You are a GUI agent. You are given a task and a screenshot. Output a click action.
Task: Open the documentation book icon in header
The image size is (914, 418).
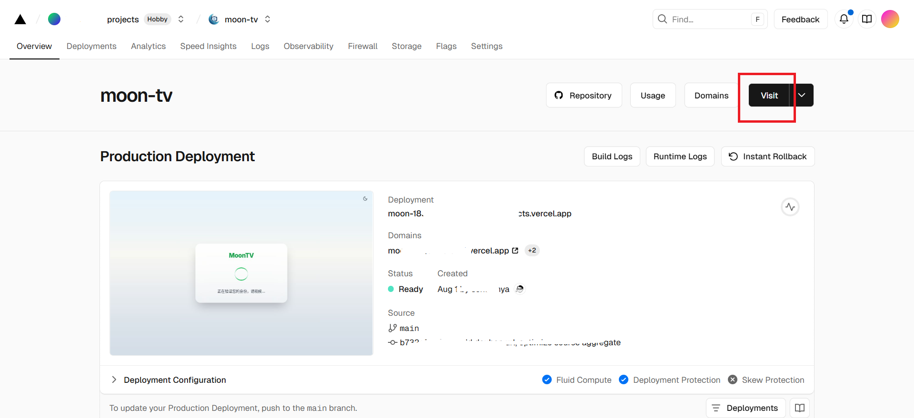coord(867,19)
